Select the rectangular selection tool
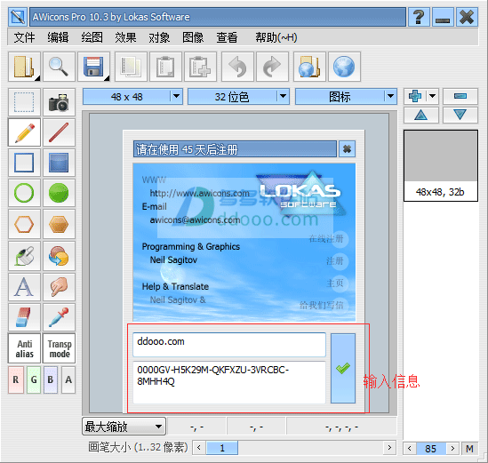Screen dimensions: 488x463 click(x=24, y=102)
